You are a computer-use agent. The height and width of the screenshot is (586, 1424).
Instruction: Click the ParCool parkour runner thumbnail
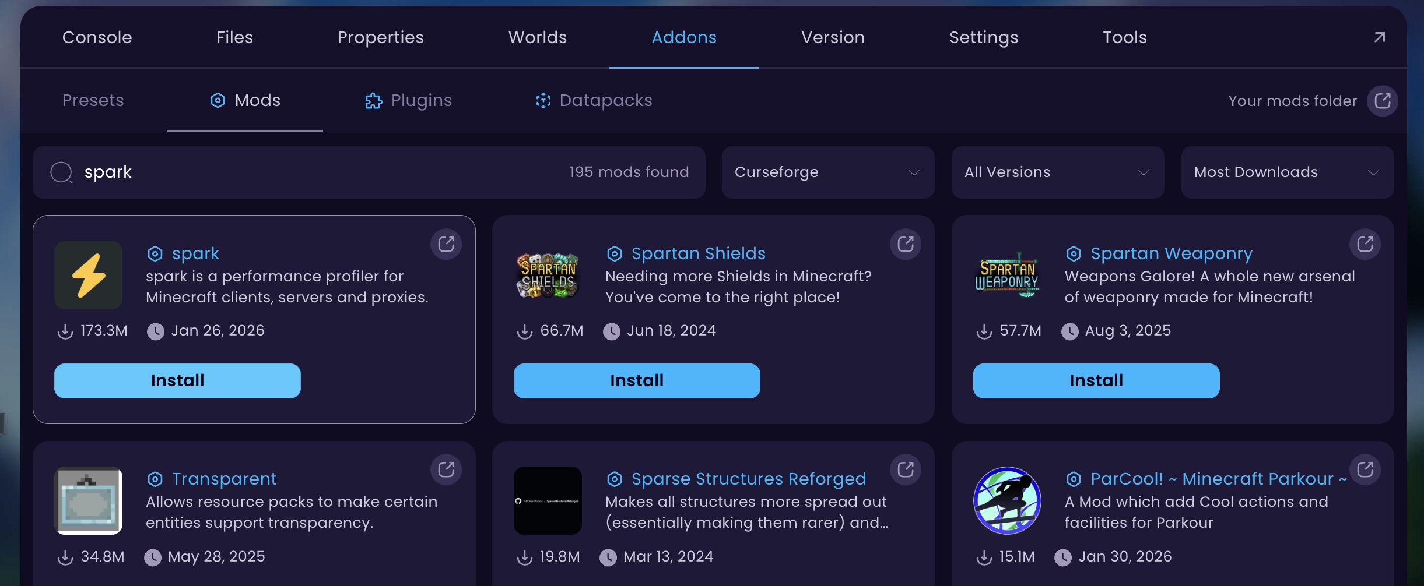coord(1007,500)
